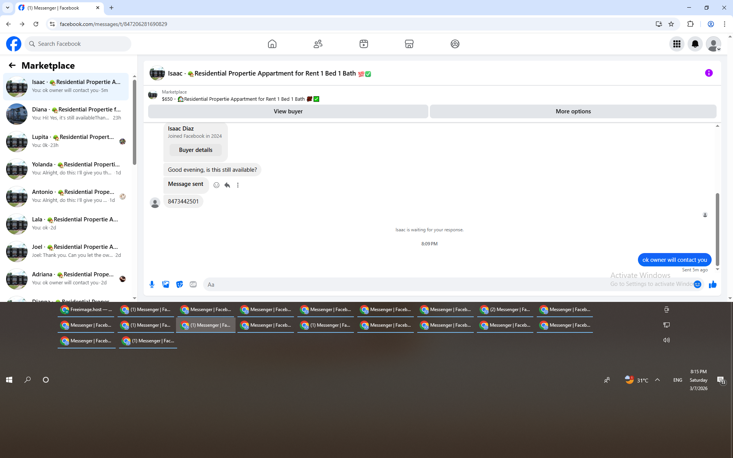Open Yolanda's conversation in the list
Viewport: 733px width, 458px height.
point(66,169)
